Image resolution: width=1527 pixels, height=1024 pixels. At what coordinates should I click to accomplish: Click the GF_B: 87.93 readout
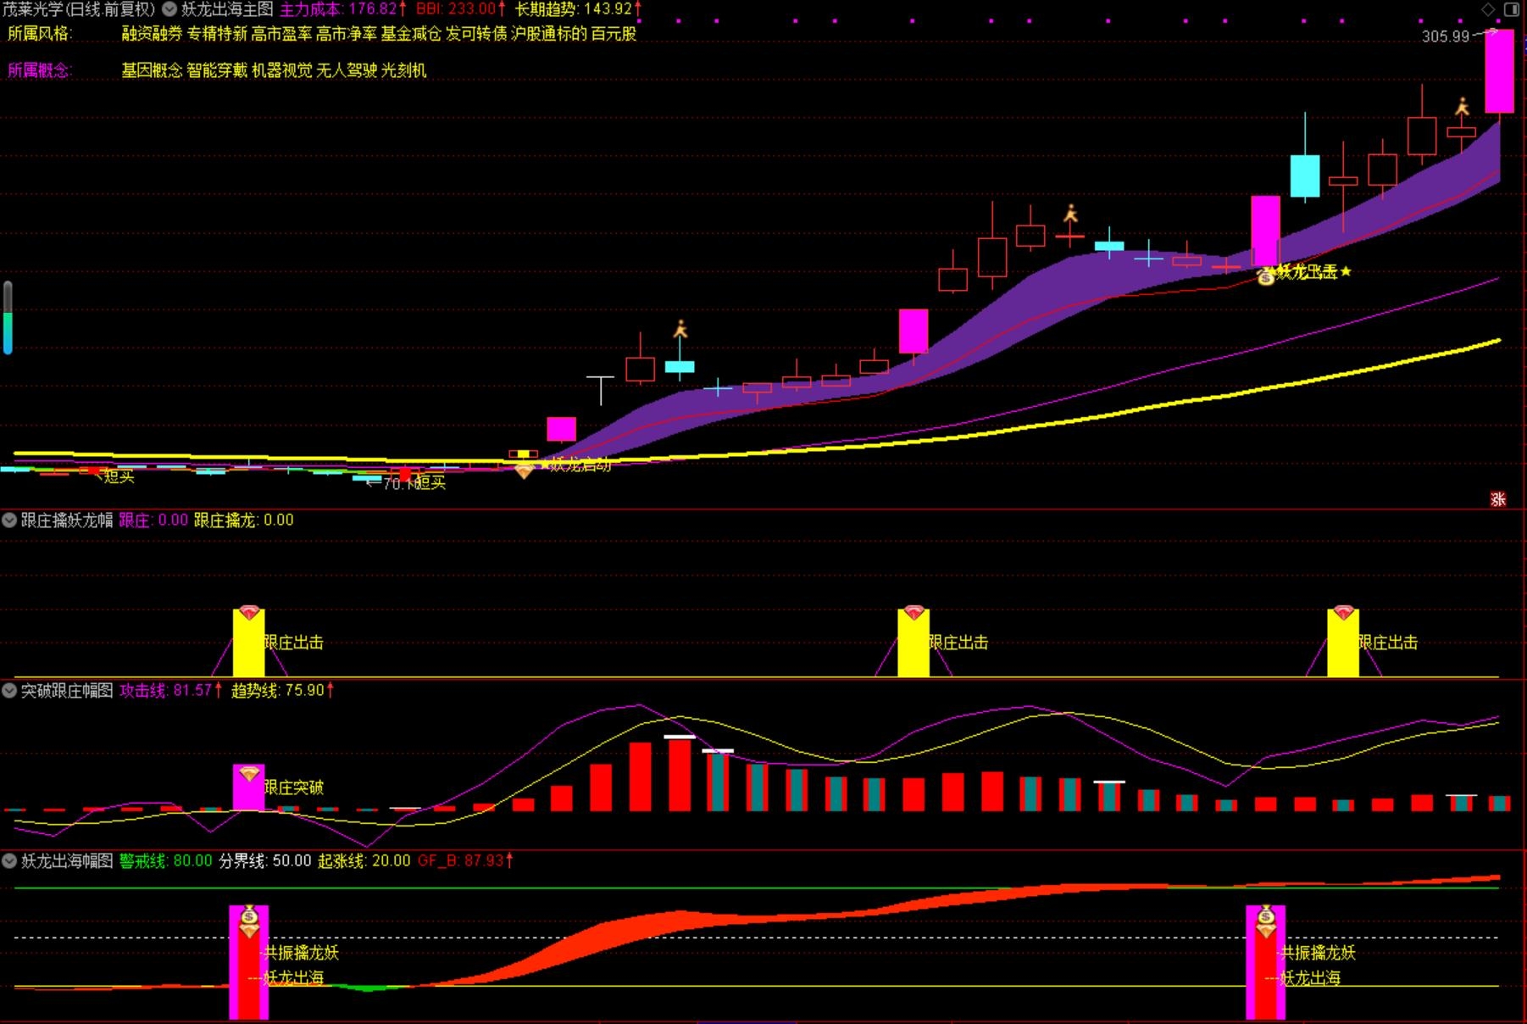(465, 860)
